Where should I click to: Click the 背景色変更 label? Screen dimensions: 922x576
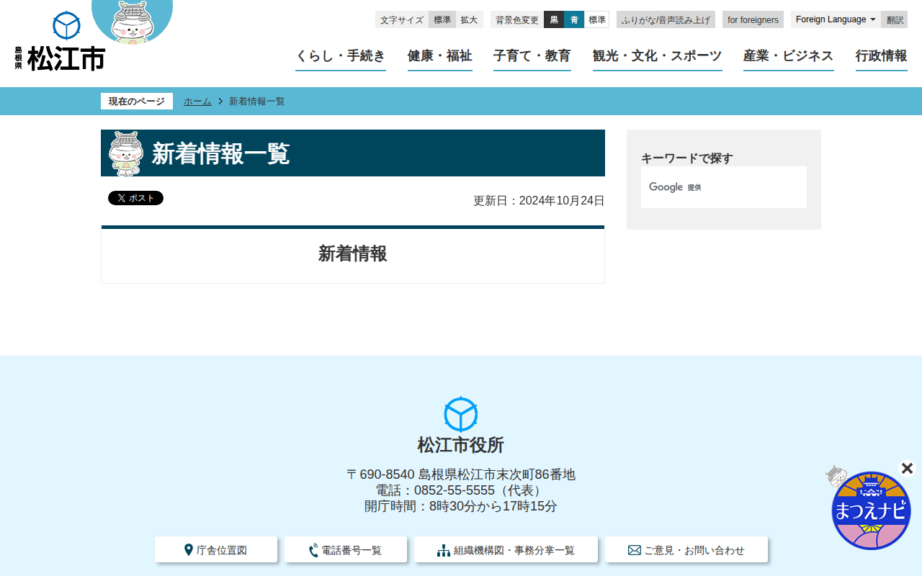pos(517,19)
